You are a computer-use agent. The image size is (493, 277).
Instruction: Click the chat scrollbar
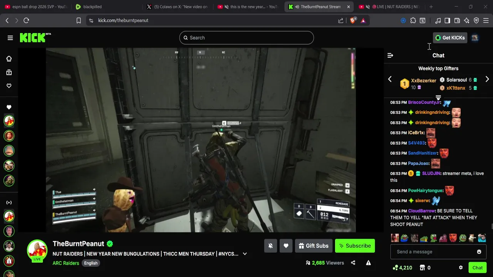click(491, 227)
